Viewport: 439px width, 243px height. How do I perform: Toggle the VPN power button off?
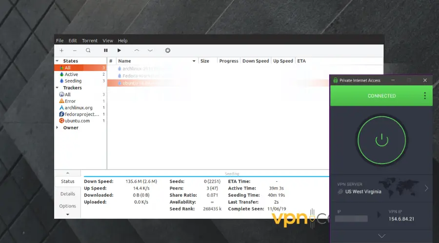coord(381,140)
